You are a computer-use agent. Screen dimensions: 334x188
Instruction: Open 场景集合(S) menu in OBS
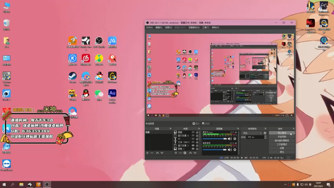pos(194,28)
